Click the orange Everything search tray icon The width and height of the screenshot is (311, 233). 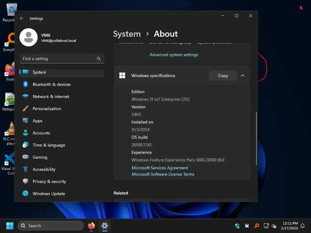point(256,226)
